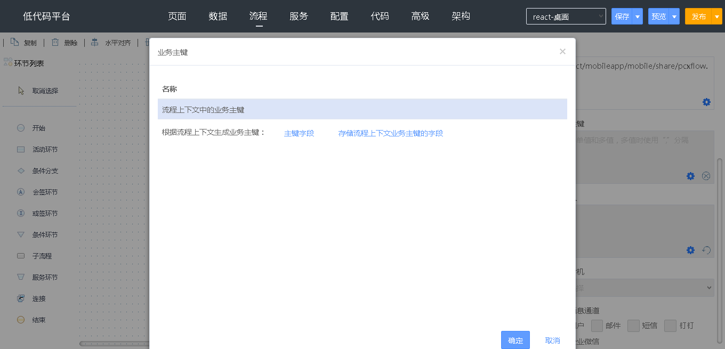This screenshot has width=725, height=349.
Task: Click the horizontal align (水平对齐) icon
Action: tap(95, 42)
